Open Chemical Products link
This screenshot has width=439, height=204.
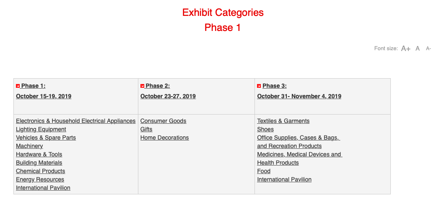coord(40,171)
